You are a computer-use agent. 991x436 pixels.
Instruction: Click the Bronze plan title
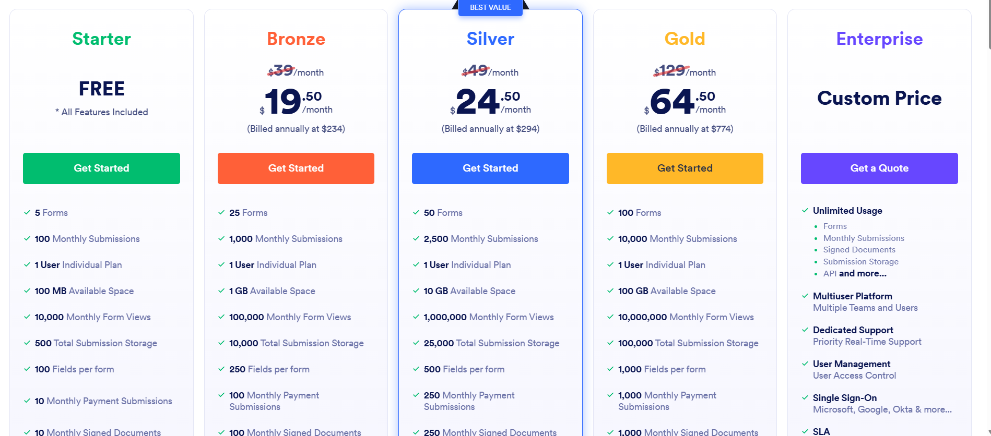click(x=296, y=39)
